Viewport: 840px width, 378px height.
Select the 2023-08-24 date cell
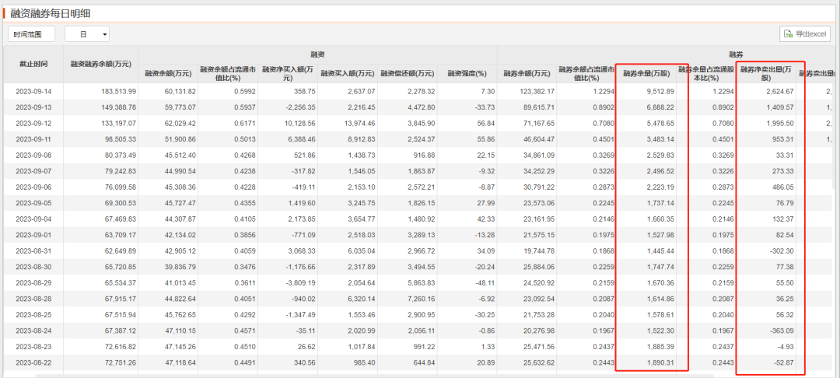(33, 331)
